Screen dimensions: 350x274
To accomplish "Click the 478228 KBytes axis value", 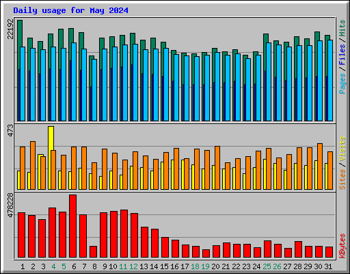I will click(10, 206).
